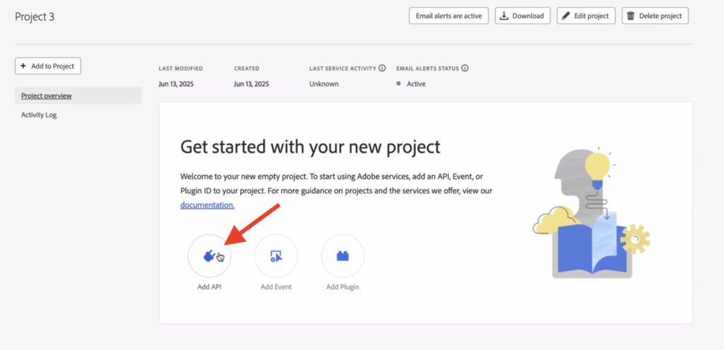Click the CREATED column label
Viewport: 724px width, 350px height.
[x=247, y=69]
